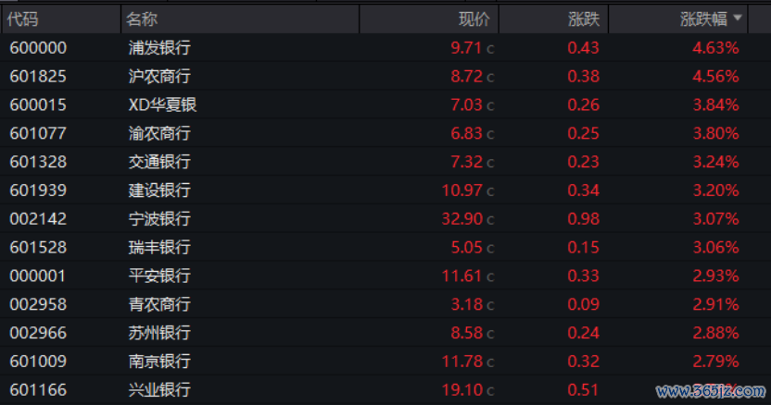Select the XD华夏银 row

pos(385,104)
